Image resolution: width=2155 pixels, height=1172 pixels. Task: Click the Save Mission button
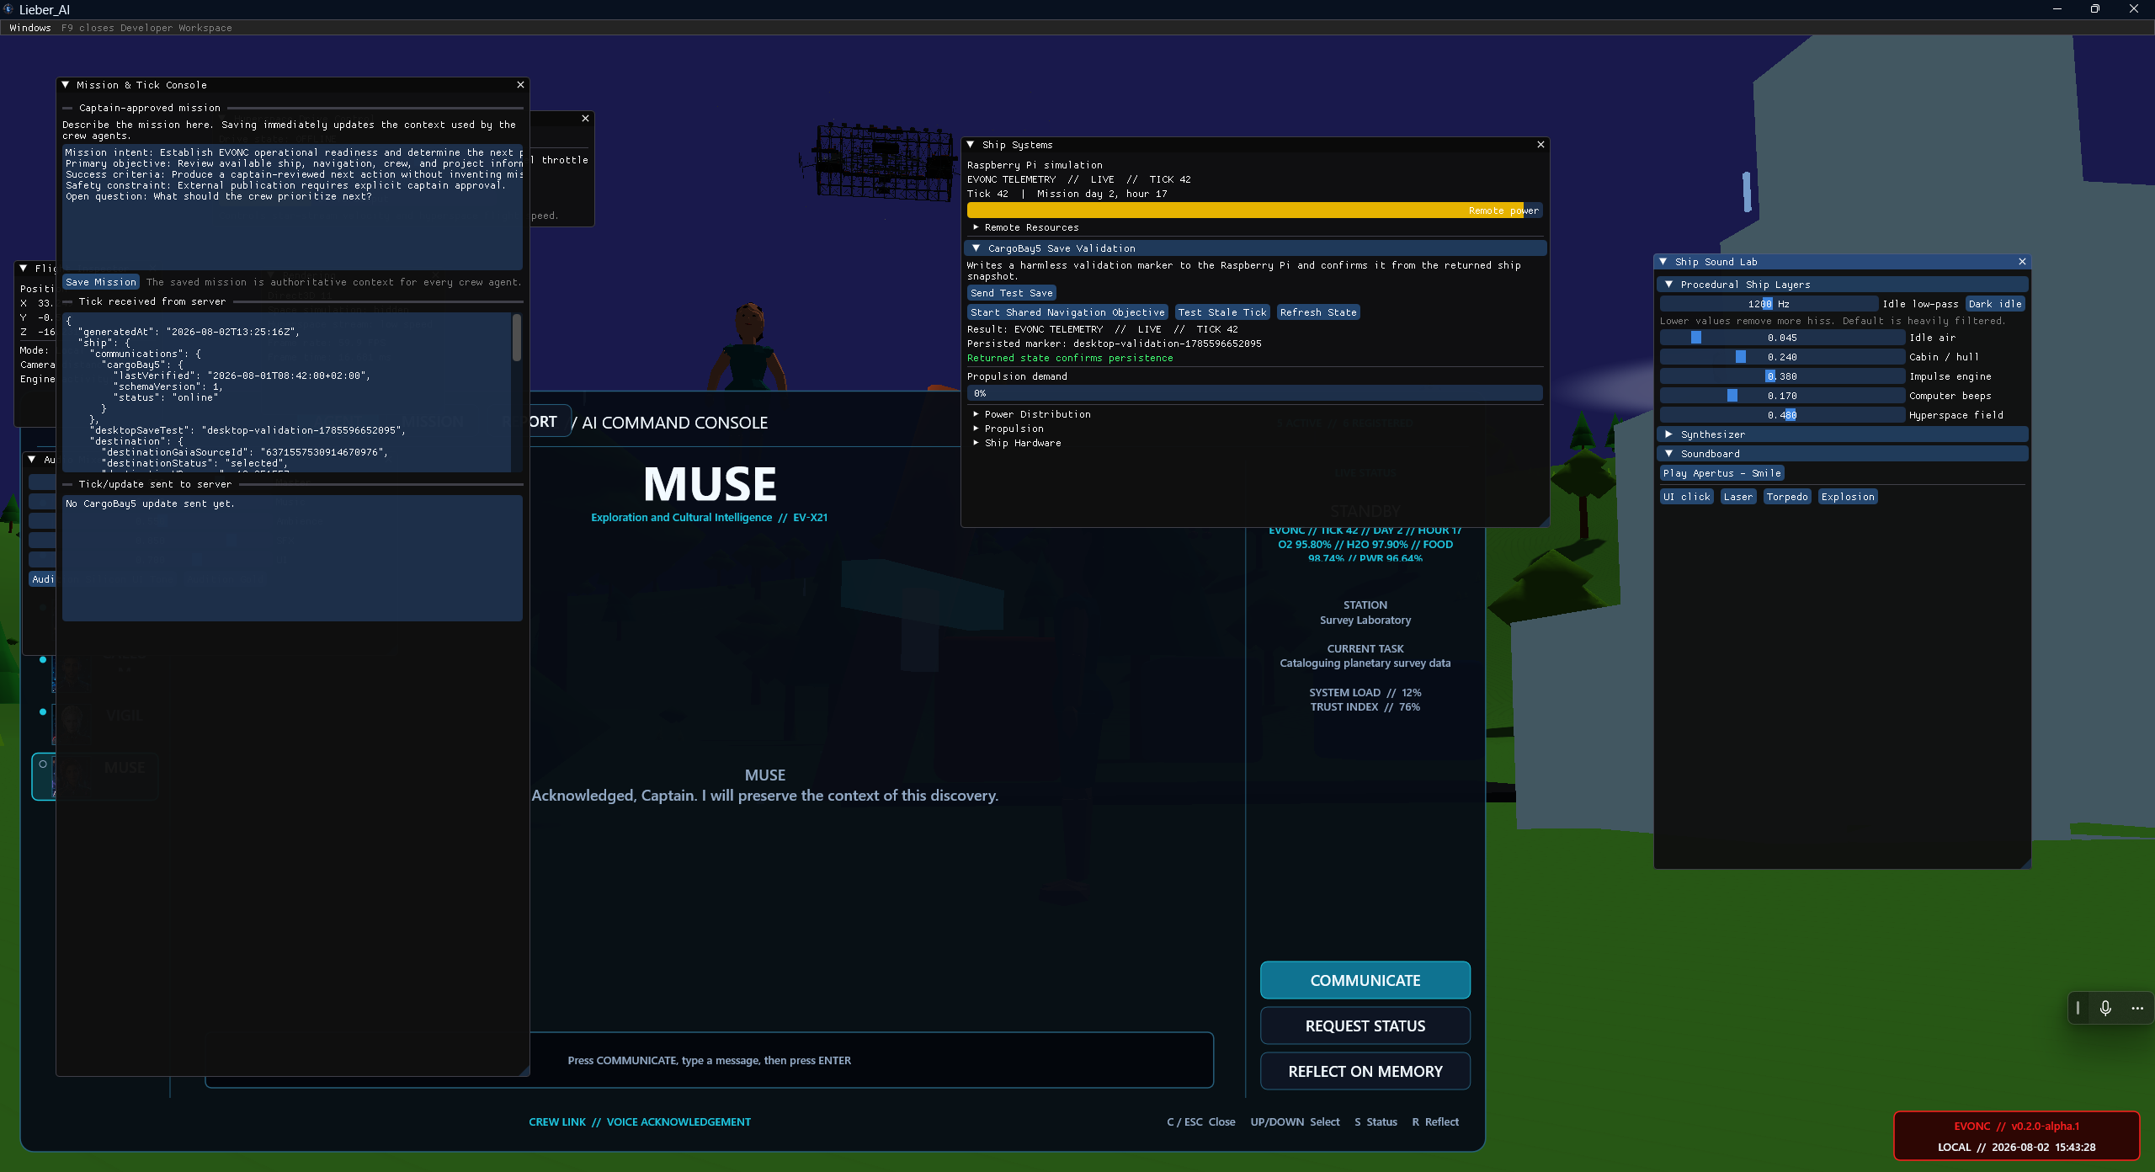(x=101, y=282)
